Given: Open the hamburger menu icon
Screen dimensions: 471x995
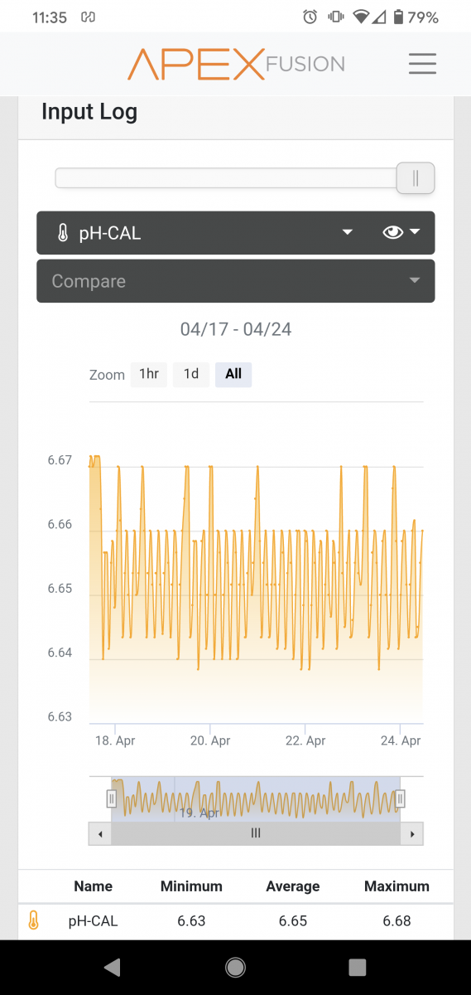Looking at the screenshot, I should (x=422, y=64).
